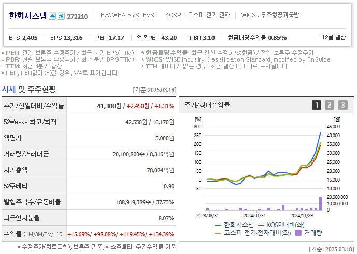Viewport: 357px width, 254px height.
Task: Select the 외국인지분율 value 8.07%
Action: pyautogui.click(x=166, y=218)
